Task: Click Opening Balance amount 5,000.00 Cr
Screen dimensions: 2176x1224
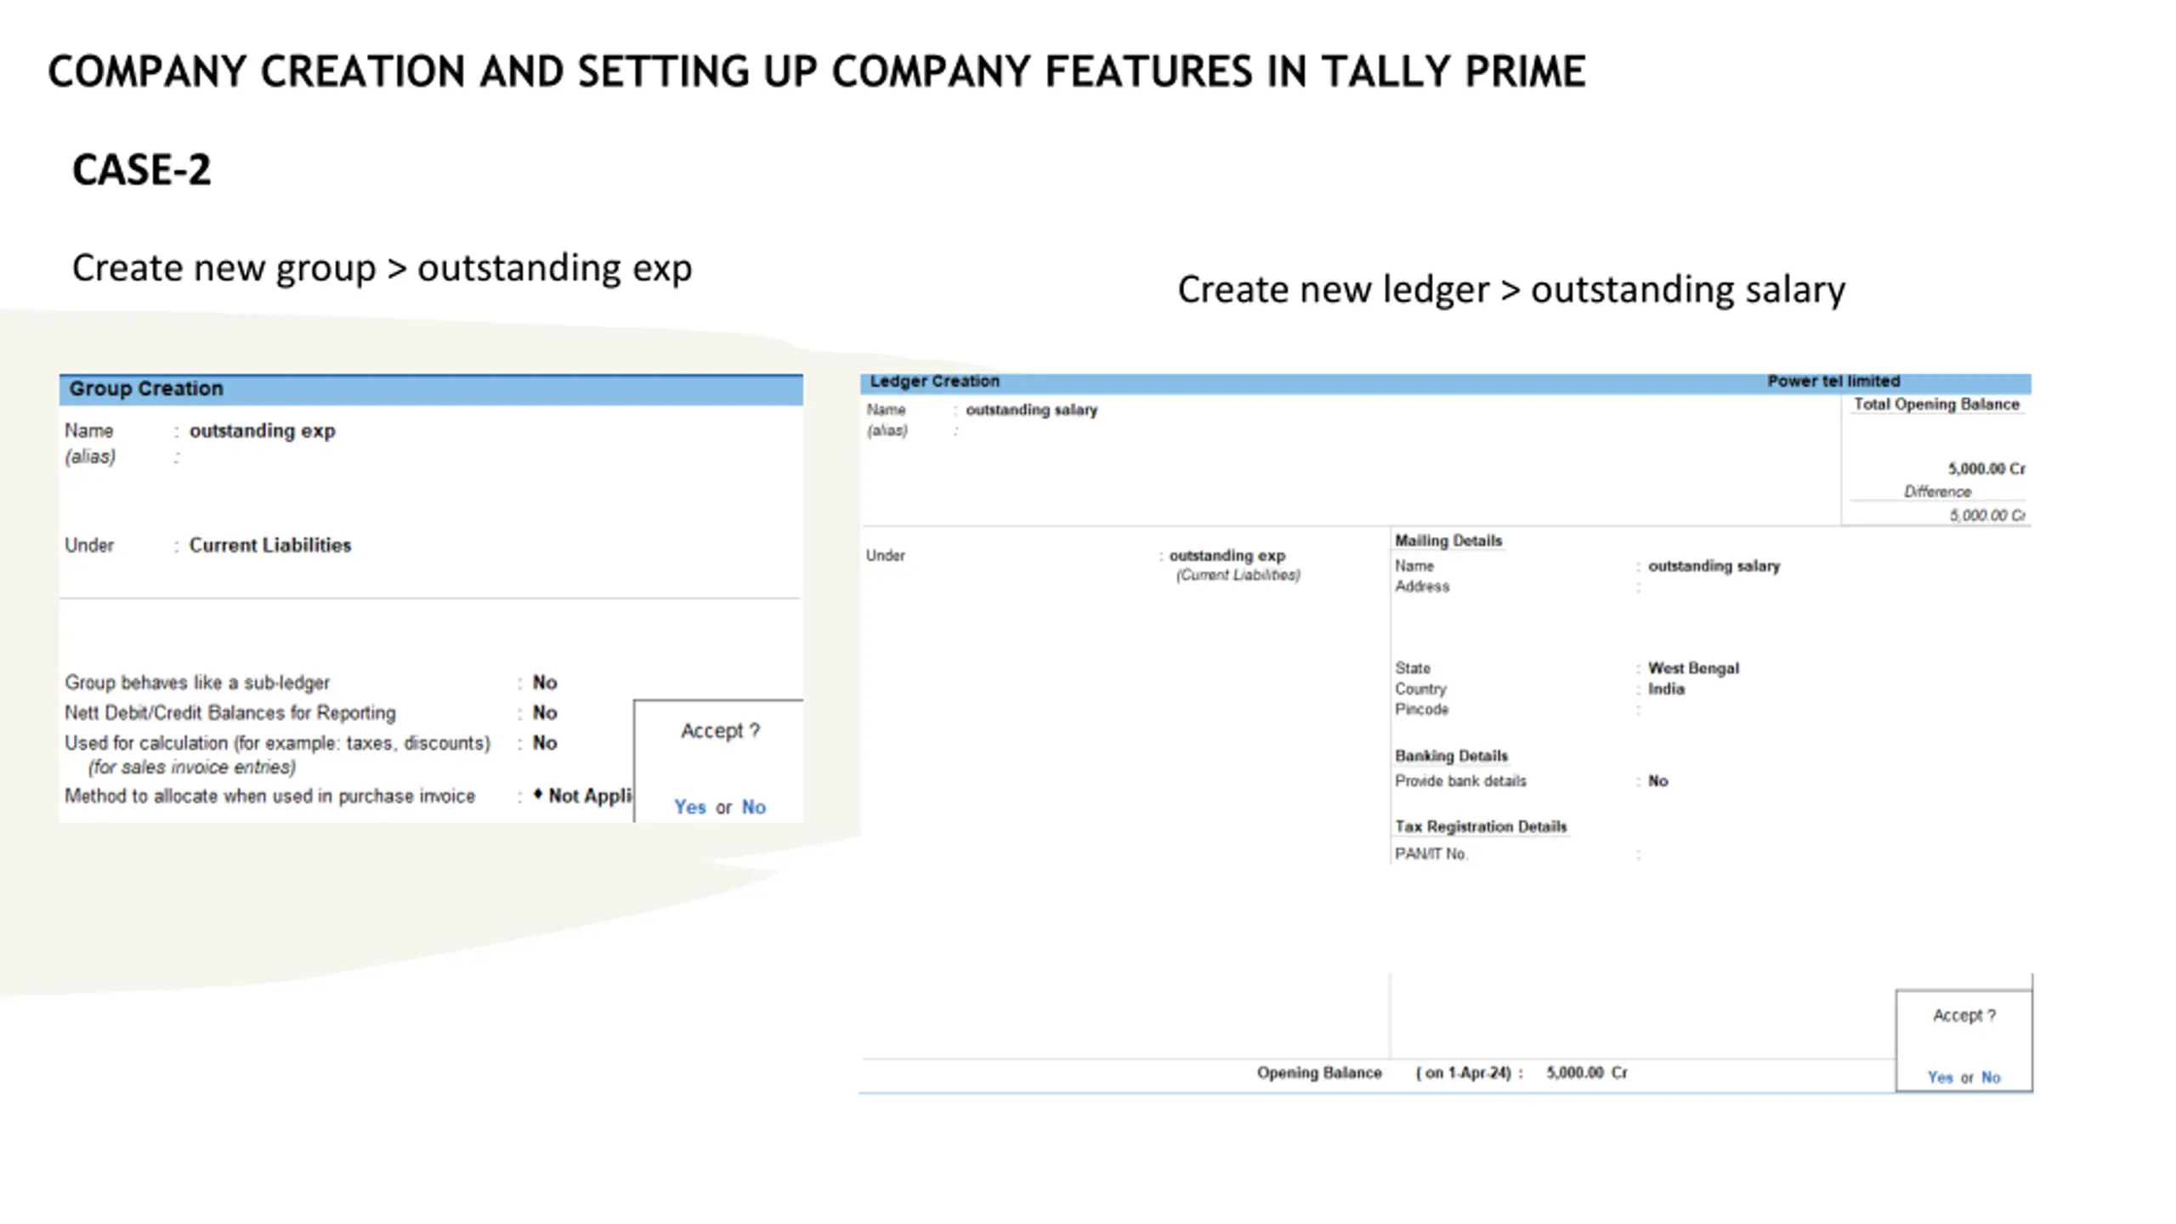Action: (1586, 1073)
